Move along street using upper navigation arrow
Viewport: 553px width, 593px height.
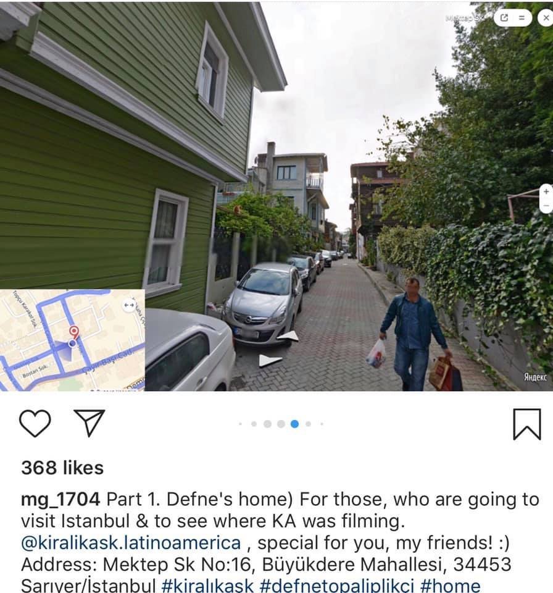pos(289,335)
